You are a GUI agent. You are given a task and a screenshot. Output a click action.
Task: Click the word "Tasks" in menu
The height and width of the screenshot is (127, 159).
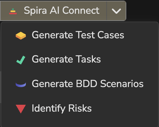(x=88, y=59)
